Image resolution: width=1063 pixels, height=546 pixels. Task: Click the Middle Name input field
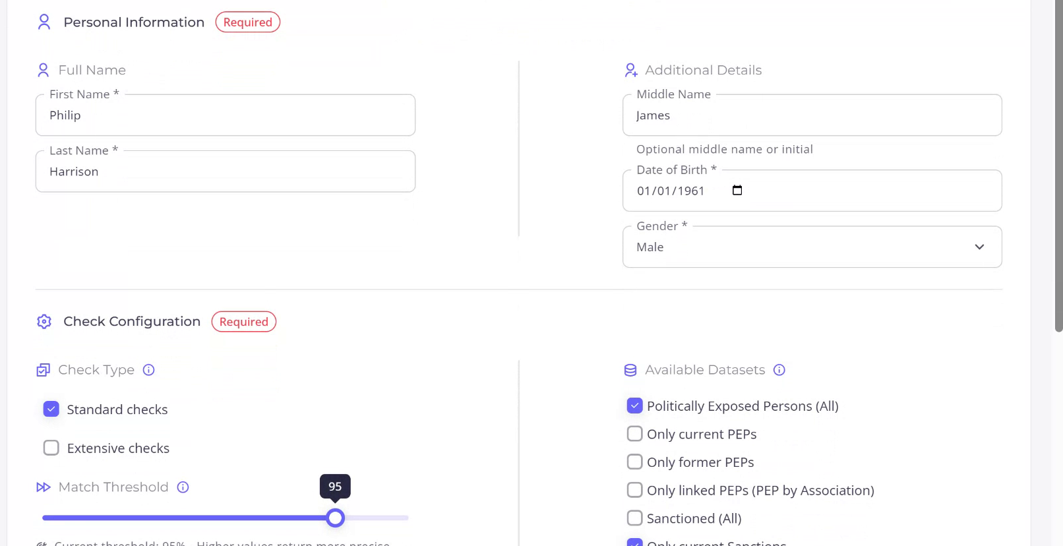(812, 115)
